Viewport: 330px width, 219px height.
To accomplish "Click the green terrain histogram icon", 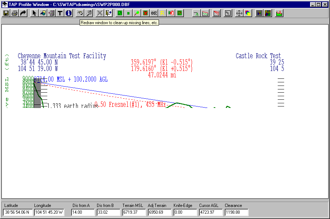I will [279, 13].
